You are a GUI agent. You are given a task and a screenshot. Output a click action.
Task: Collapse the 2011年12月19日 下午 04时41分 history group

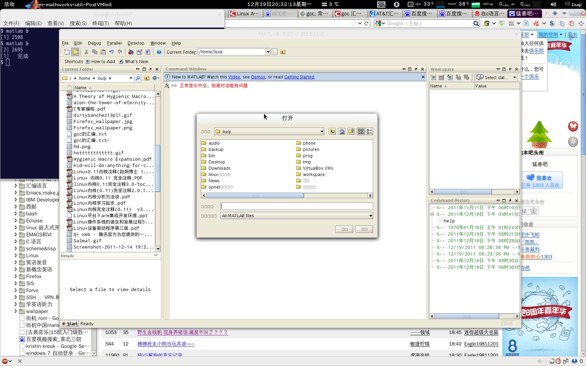(x=432, y=214)
